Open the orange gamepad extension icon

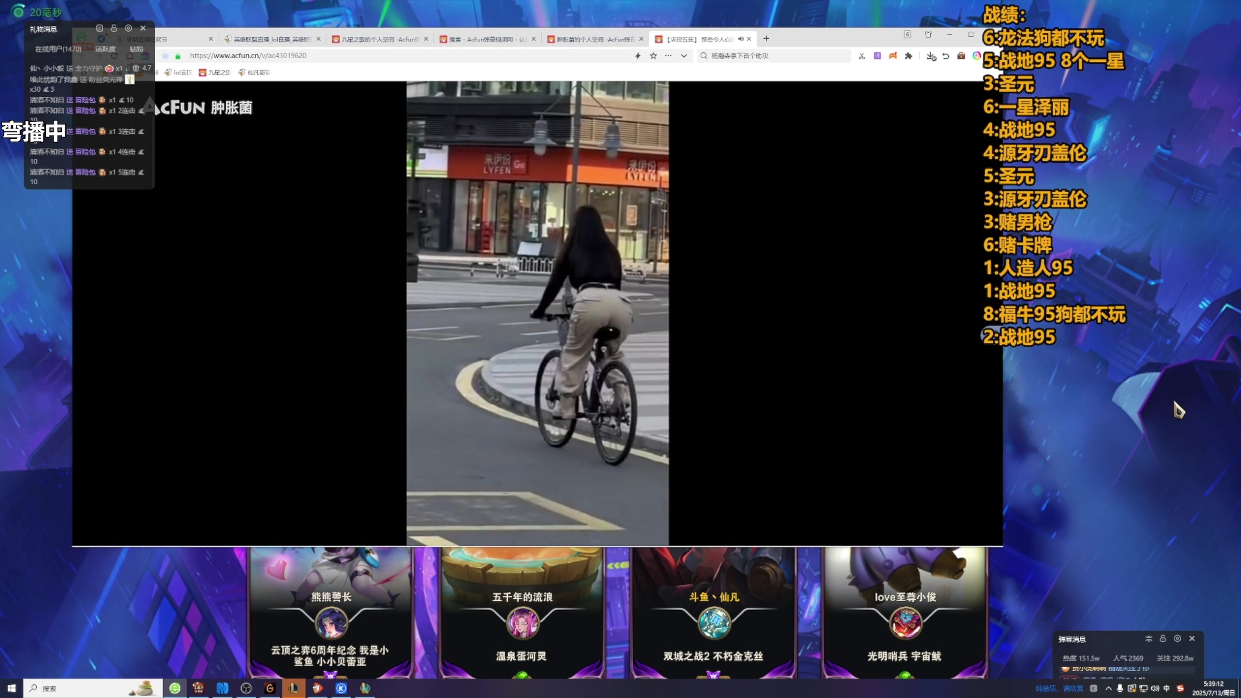[x=893, y=56]
